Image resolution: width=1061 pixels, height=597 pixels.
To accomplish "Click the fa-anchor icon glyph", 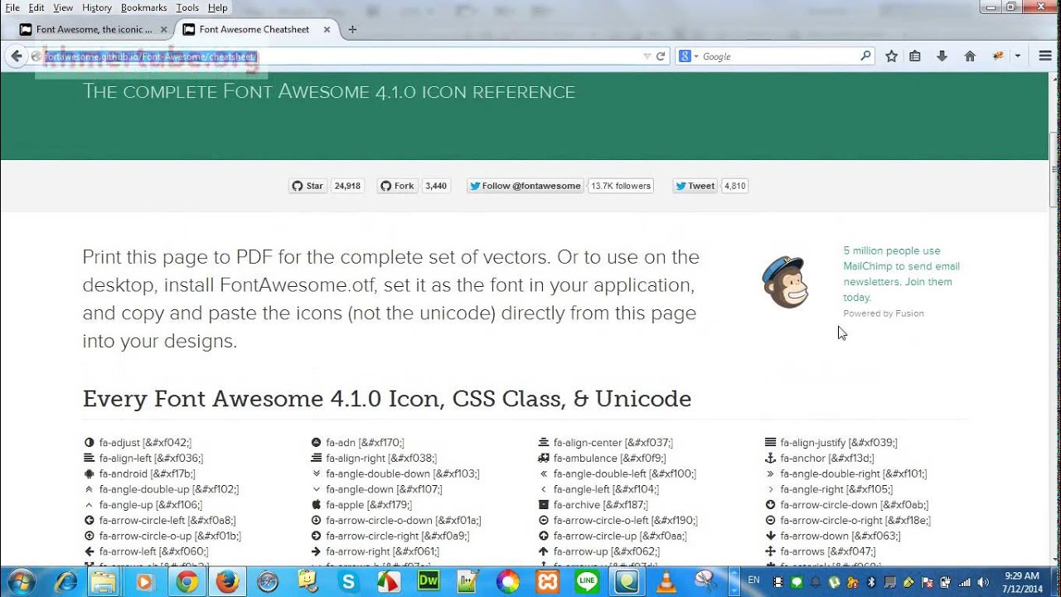I will (770, 458).
